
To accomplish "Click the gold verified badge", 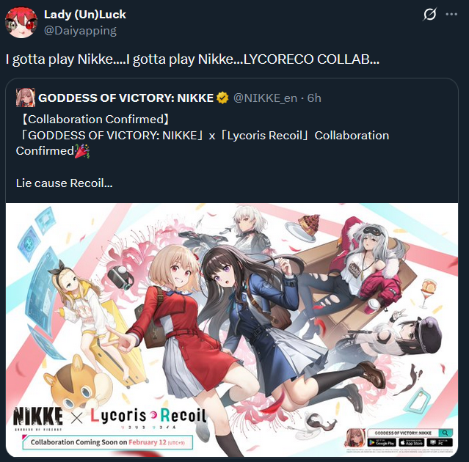I will (x=222, y=98).
